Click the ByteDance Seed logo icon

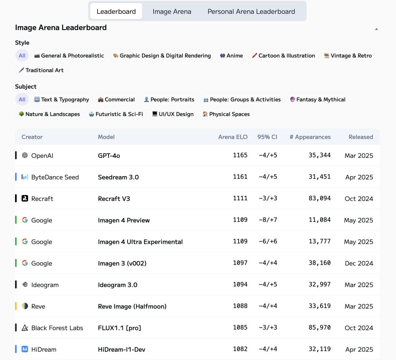(25, 177)
